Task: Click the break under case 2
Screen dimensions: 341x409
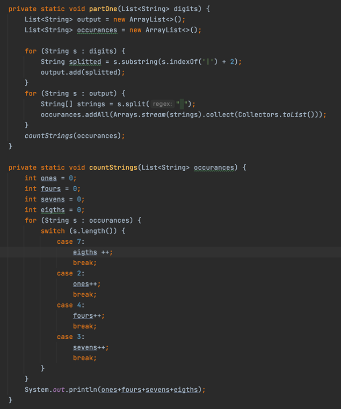Action: pos(83,295)
